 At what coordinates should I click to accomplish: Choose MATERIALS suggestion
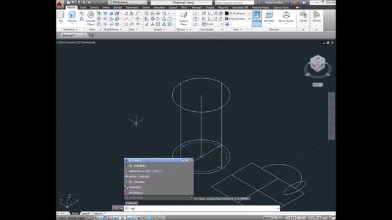point(159,193)
